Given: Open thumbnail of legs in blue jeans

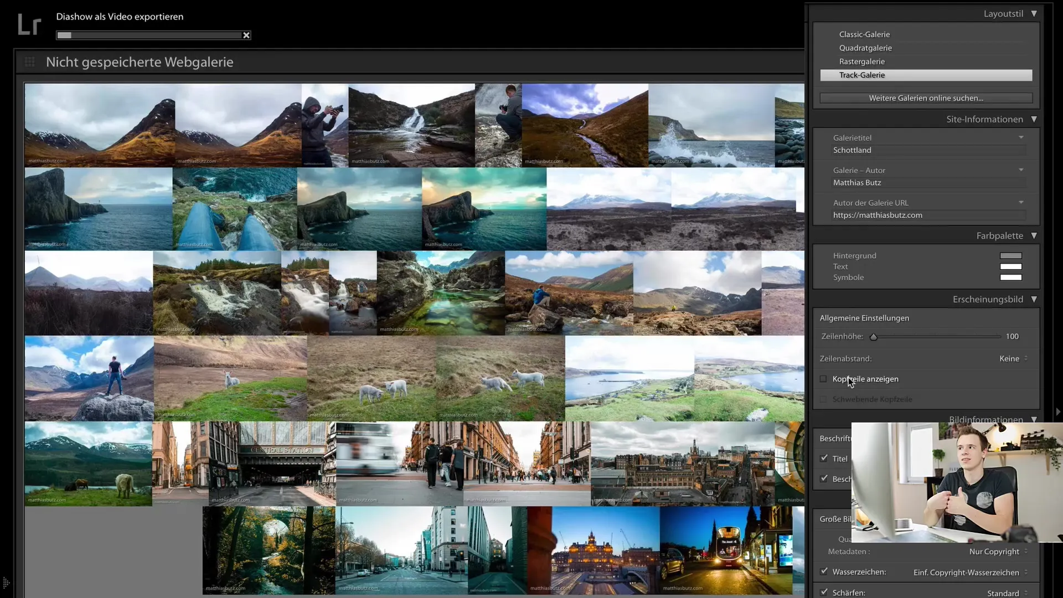Looking at the screenshot, I should [x=235, y=209].
